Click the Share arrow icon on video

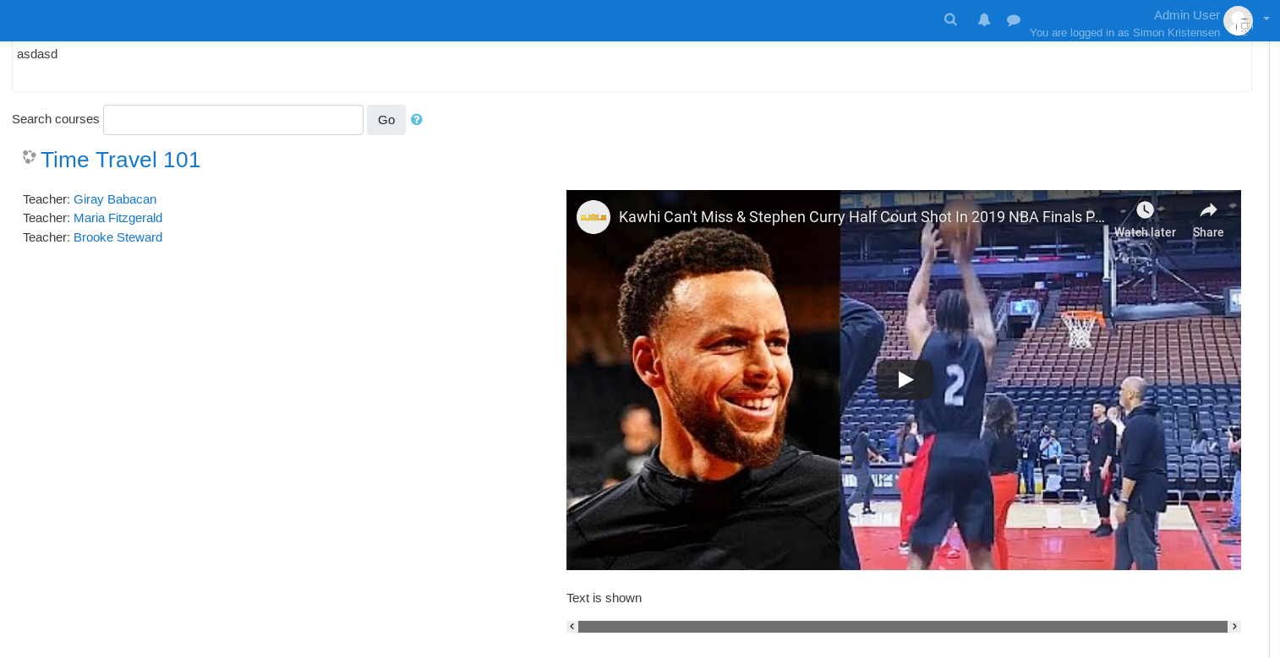click(1208, 210)
